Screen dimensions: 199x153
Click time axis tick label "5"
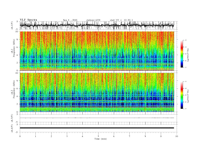pos(98,136)
